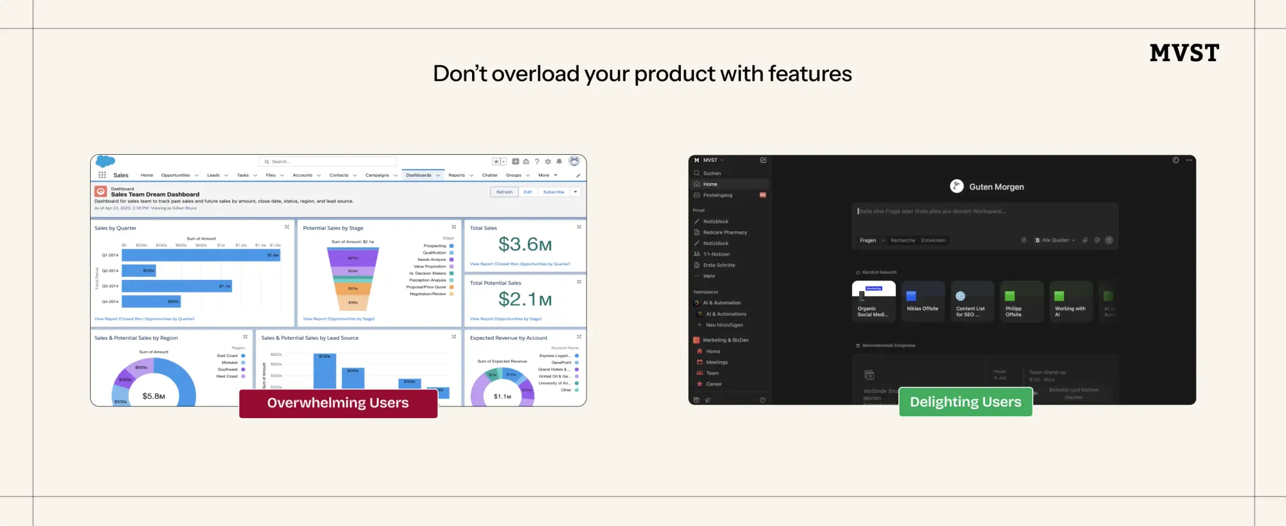Open the Campaigns tab dropdown chevron
Viewport: 1286px width, 526px height.
(x=395, y=175)
